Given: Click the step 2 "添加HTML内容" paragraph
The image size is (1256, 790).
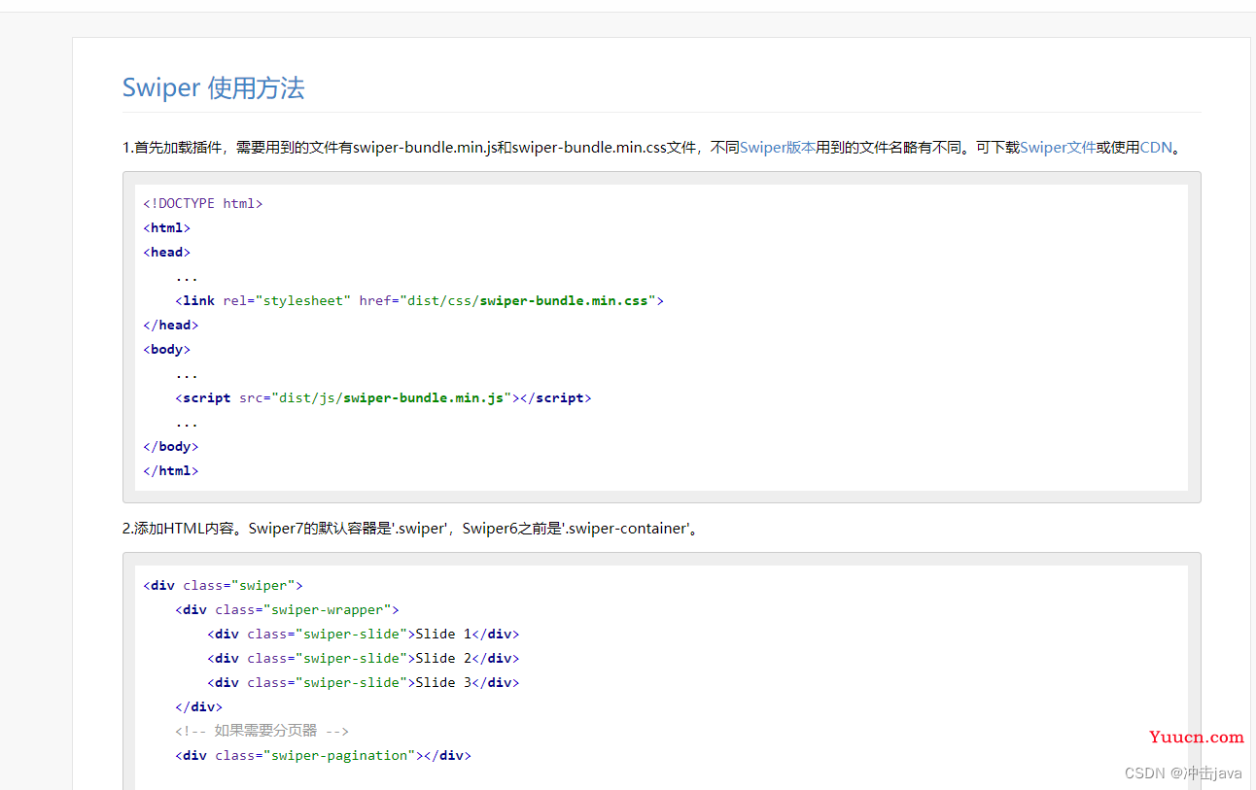Looking at the screenshot, I should click(x=411, y=529).
